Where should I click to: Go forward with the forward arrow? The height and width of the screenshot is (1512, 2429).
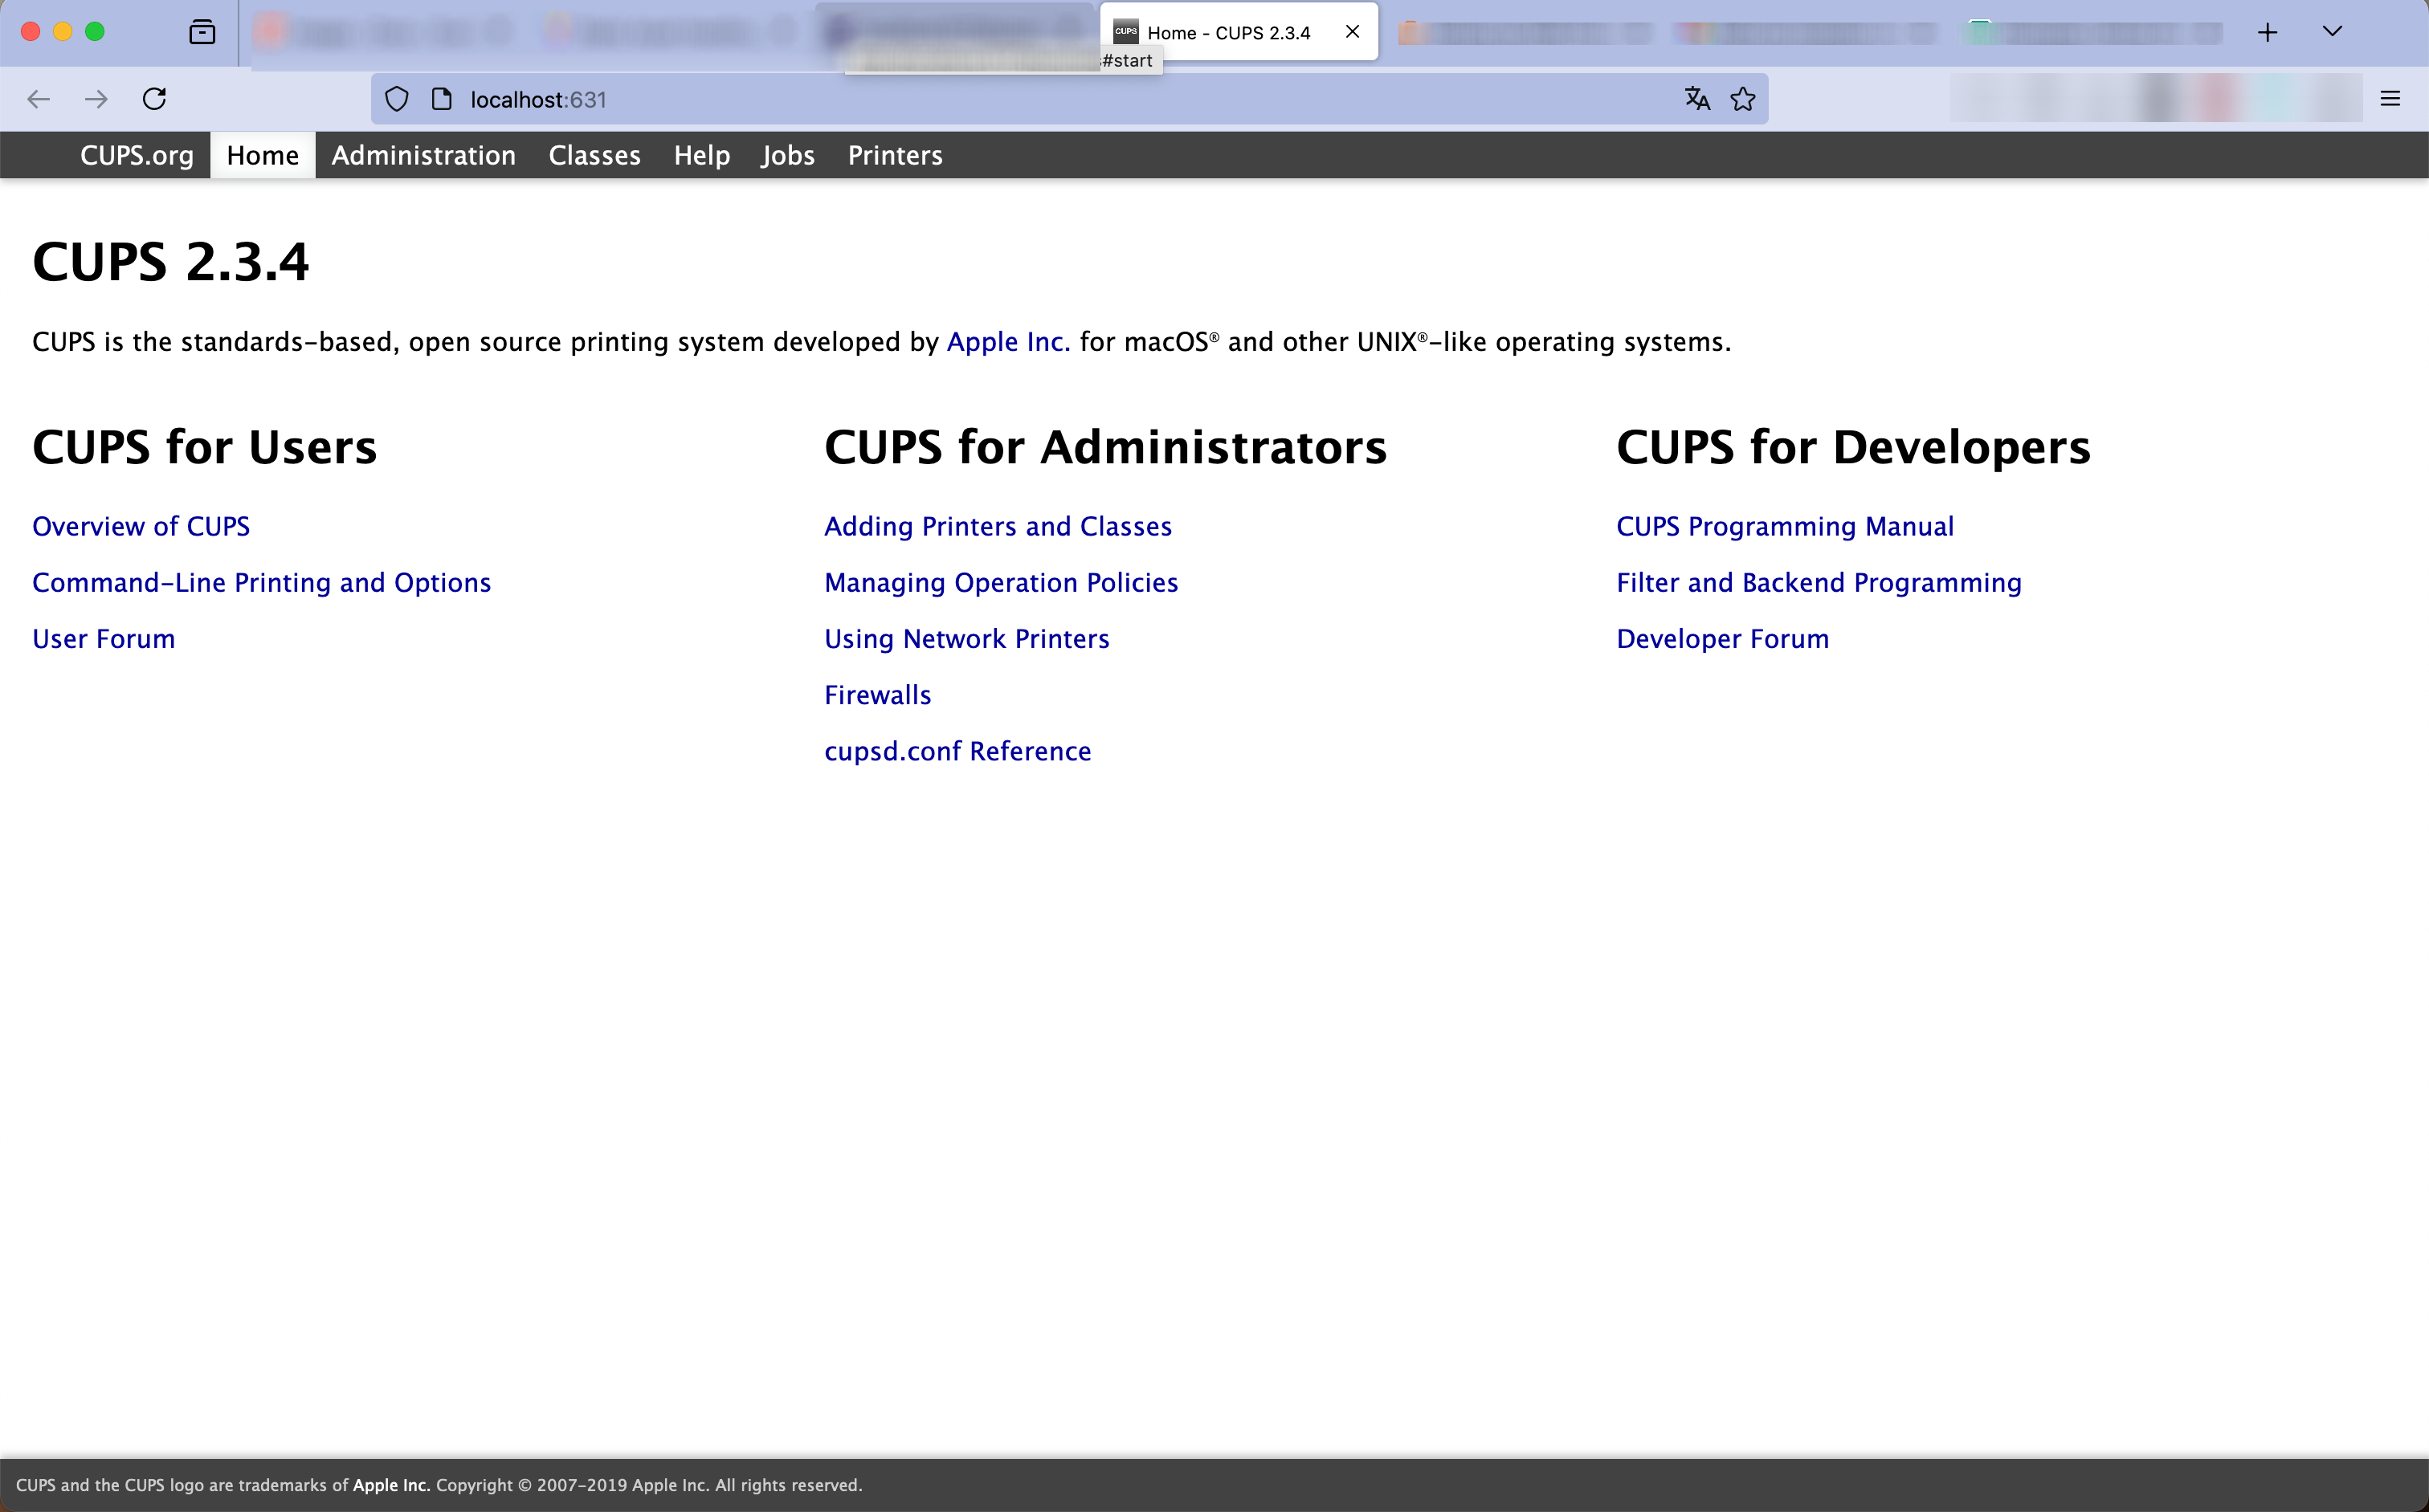point(96,99)
